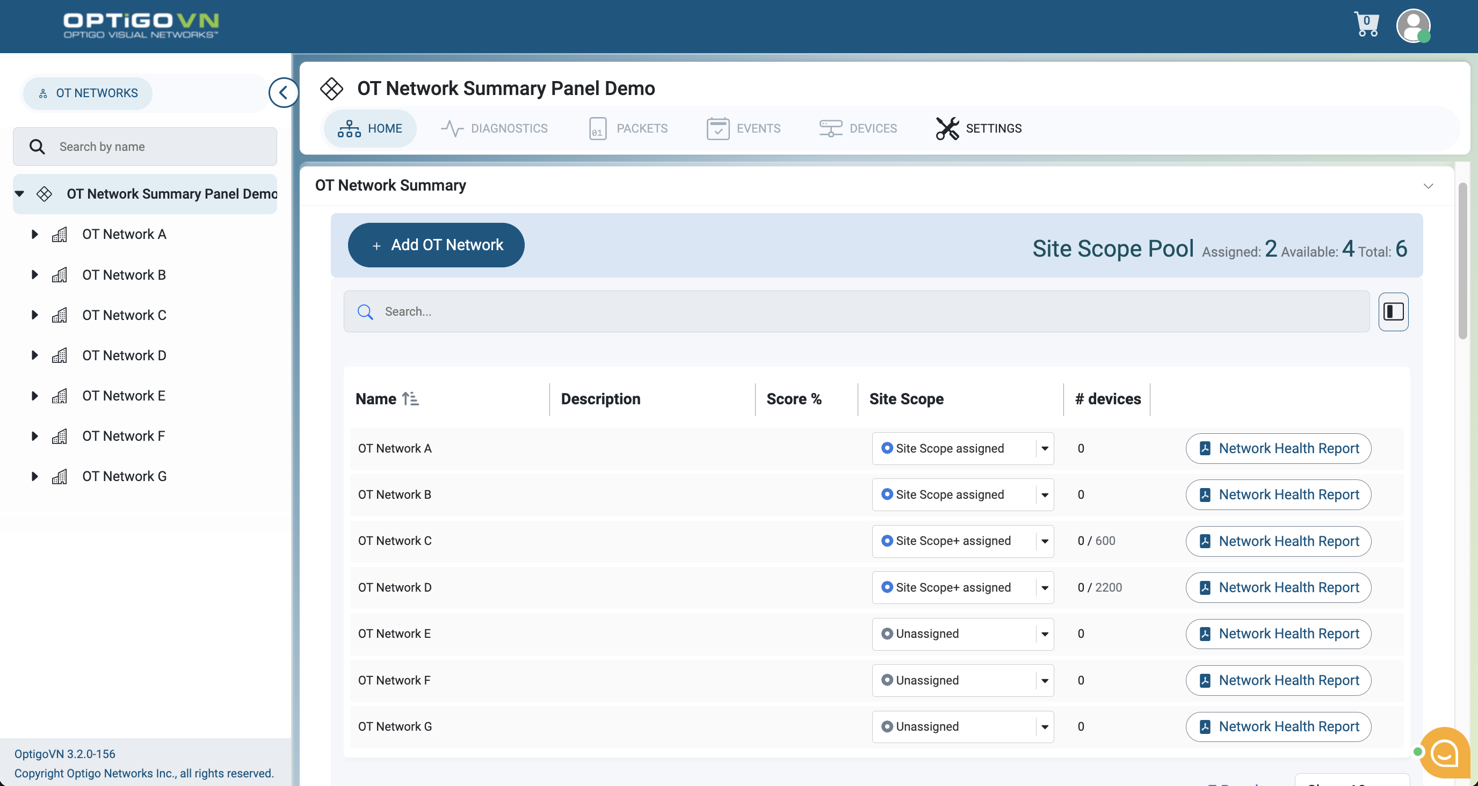Select the Devices icon in navigation
Image resolution: width=1478 pixels, height=786 pixels.
[x=830, y=128]
